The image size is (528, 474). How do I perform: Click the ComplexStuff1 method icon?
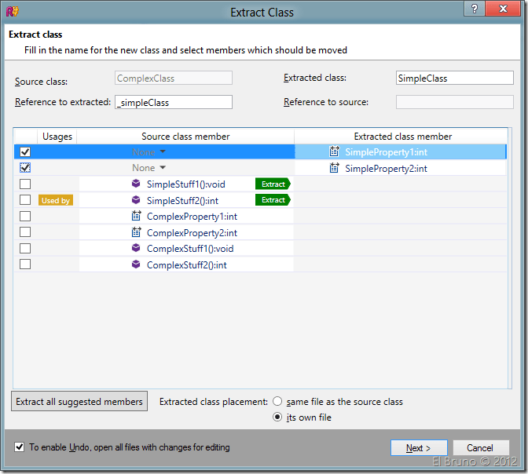point(136,249)
